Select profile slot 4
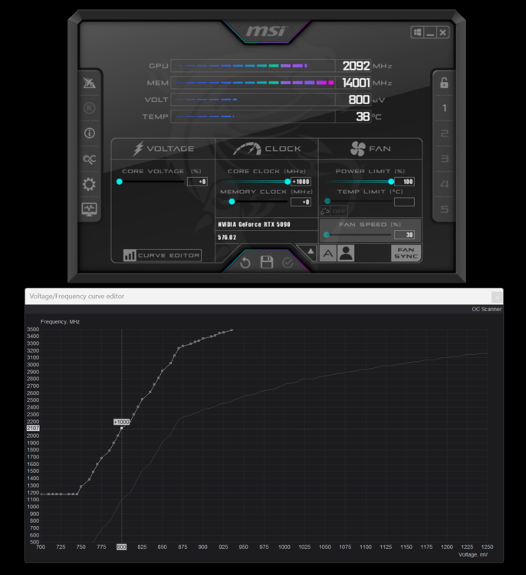The image size is (526, 575). coord(444,184)
